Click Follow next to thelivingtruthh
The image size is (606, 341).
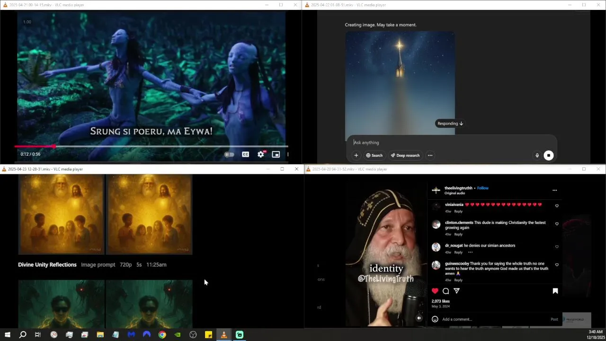(x=483, y=188)
